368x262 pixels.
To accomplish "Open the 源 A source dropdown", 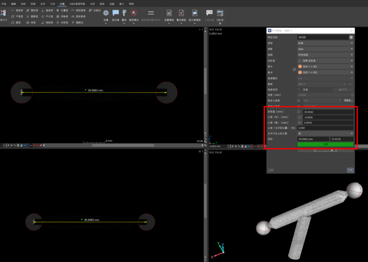I will point(325,66).
